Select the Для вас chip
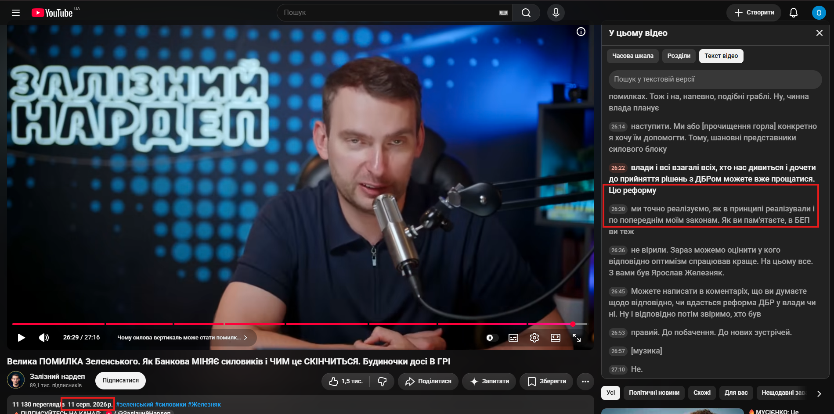The height and width of the screenshot is (414, 834). [736, 393]
